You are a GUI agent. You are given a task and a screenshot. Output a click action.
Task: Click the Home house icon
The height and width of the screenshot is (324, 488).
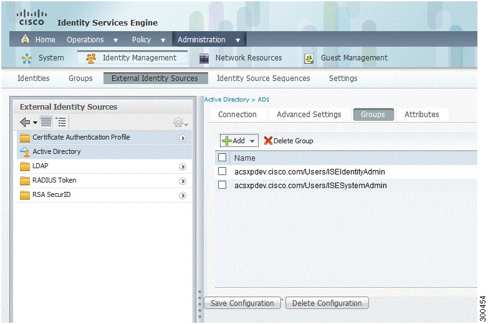point(25,39)
